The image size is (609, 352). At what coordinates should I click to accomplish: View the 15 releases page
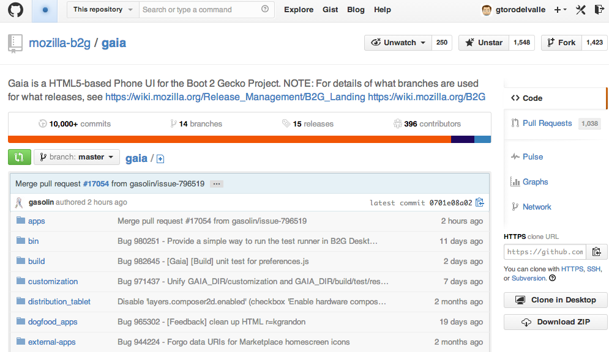(x=308, y=123)
